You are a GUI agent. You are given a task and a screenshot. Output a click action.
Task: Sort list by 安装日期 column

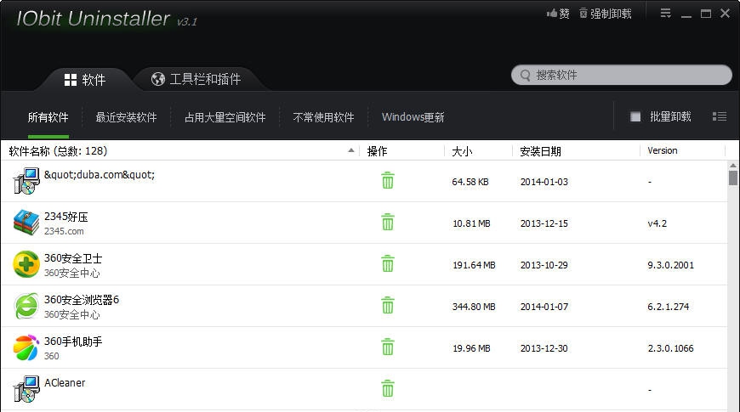pos(576,151)
